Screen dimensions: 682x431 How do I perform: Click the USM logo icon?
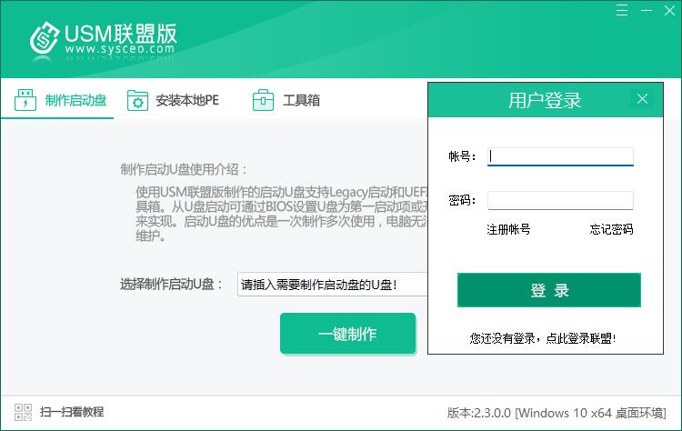click(x=45, y=37)
